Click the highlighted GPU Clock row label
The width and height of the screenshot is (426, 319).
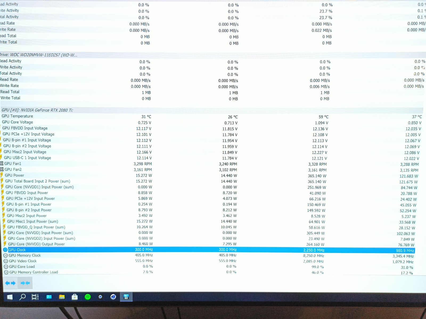pyautogui.click(x=17, y=250)
